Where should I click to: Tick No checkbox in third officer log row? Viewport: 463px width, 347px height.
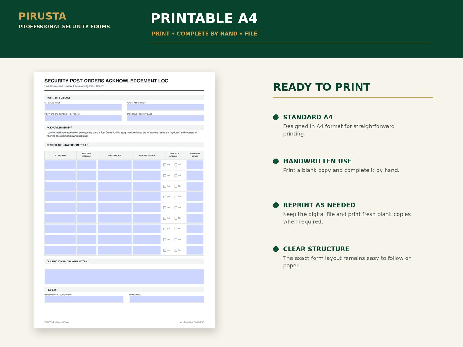pos(176,186)
